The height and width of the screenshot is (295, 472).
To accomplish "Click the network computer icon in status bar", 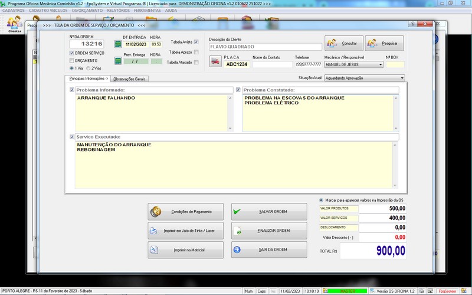I will click(429, 291).
